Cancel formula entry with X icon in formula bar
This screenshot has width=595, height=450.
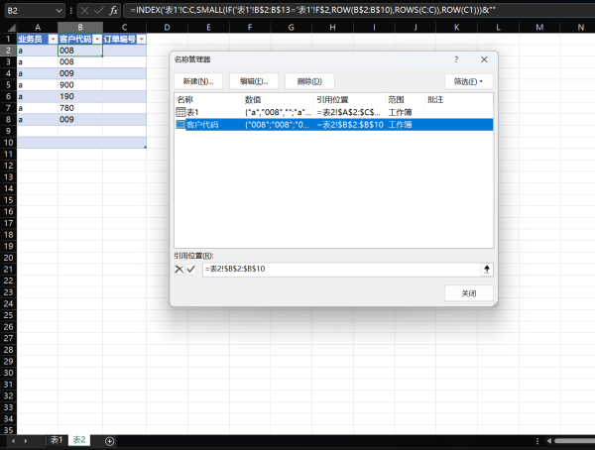click(85, 10)
